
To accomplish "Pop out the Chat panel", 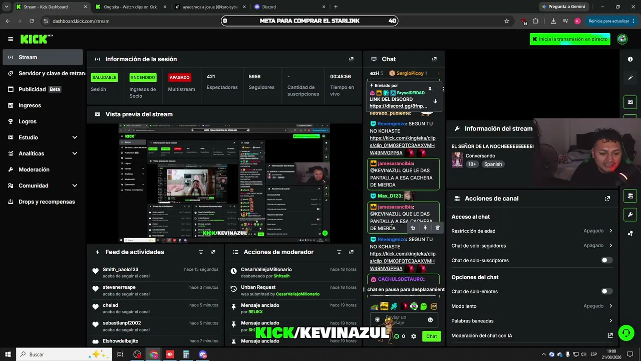I will click(x=434, y=59).
